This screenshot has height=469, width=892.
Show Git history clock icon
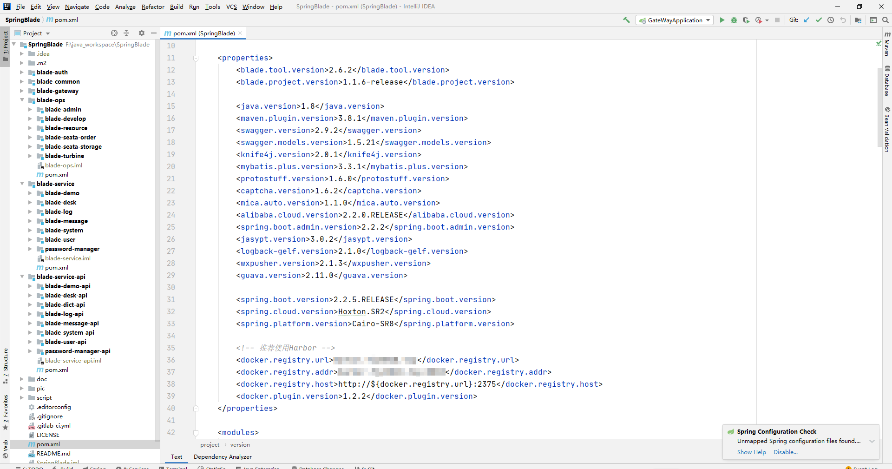(x=831, y=20)
